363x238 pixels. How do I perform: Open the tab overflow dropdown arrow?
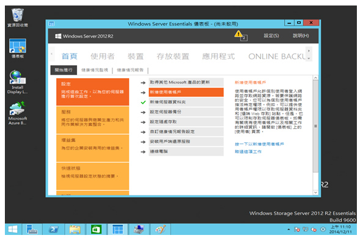[x=309, y=59]
